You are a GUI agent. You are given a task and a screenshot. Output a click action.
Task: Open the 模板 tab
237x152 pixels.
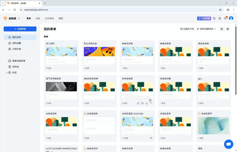[61, 19]
